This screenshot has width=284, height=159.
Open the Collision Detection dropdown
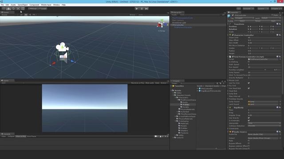[x=264, y=126]
